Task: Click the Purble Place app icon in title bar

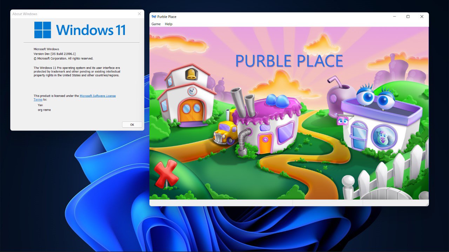Action: point(154,17)
